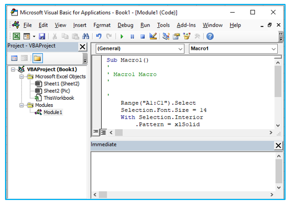Viewport: 290px width, 205px height.
Task: Click the Undo arrow icon
Action: 99,36
